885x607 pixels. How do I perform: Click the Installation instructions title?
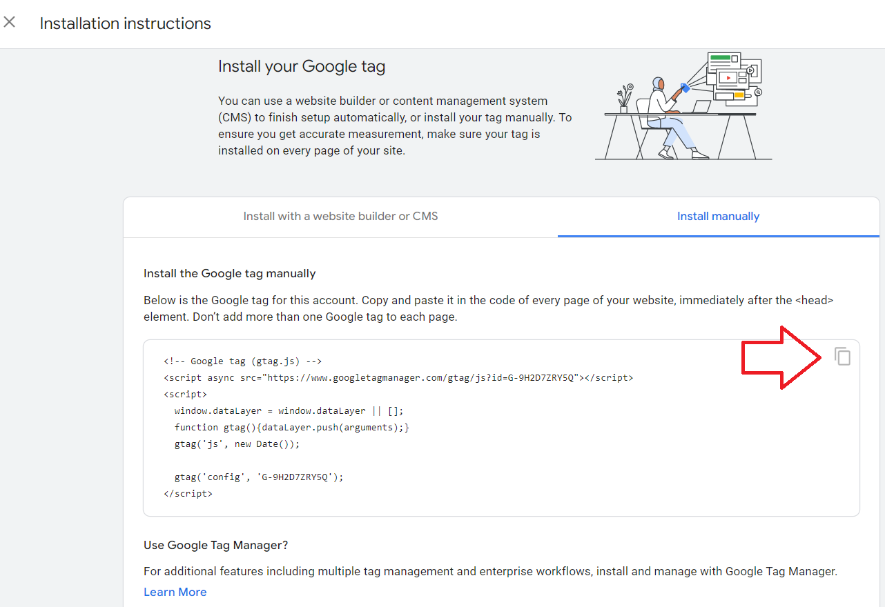click(x=126, y=23)
